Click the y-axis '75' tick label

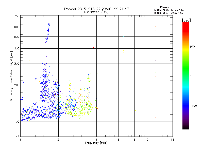pyautogui.click(x=18, y=136)
